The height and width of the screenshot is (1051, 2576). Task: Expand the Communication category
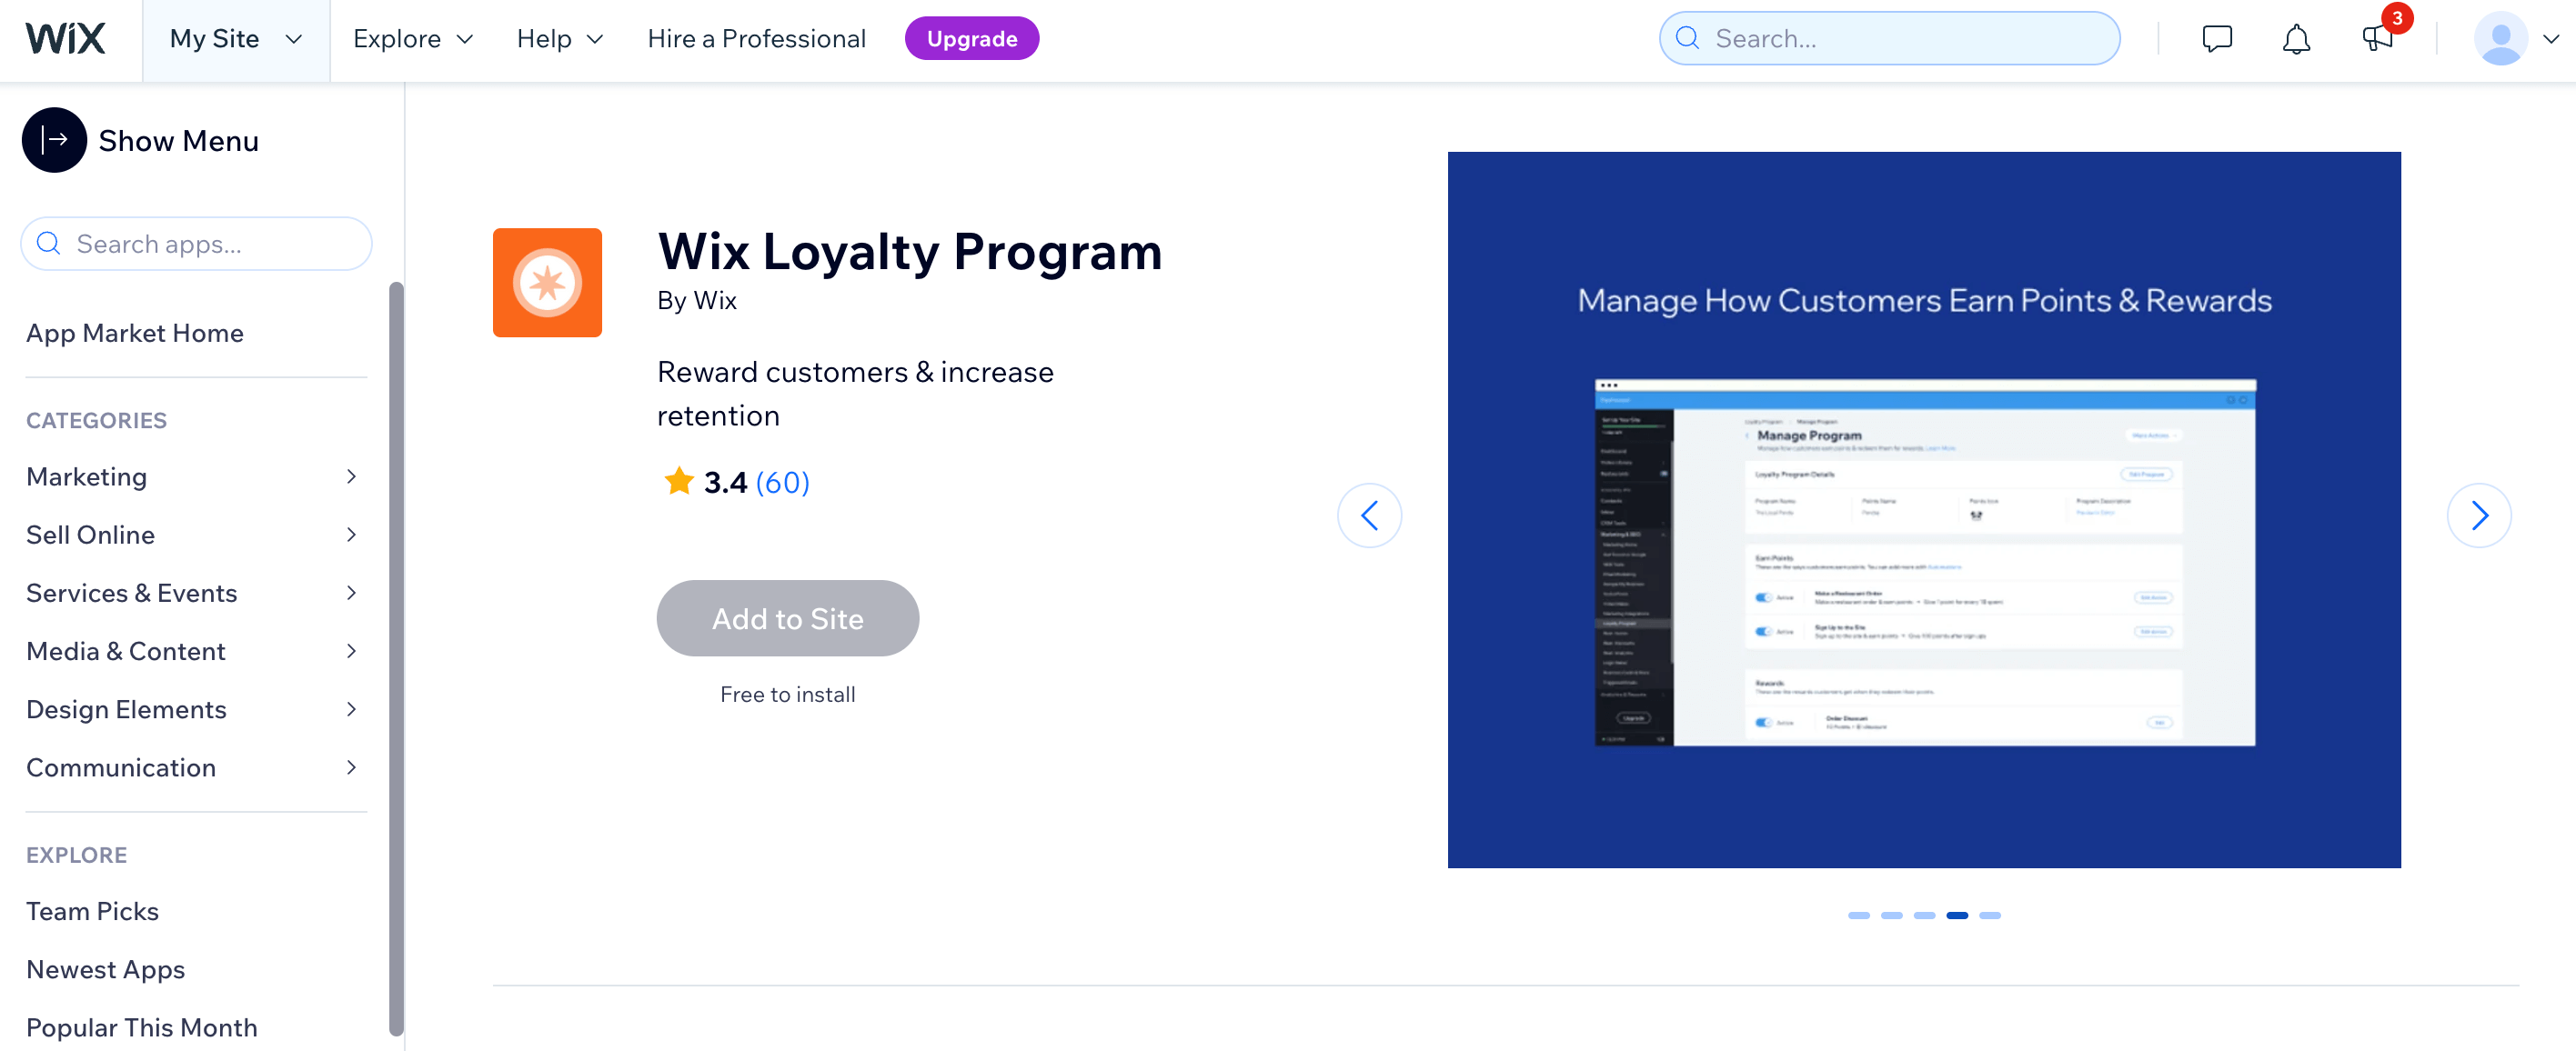tap(350, 767)
